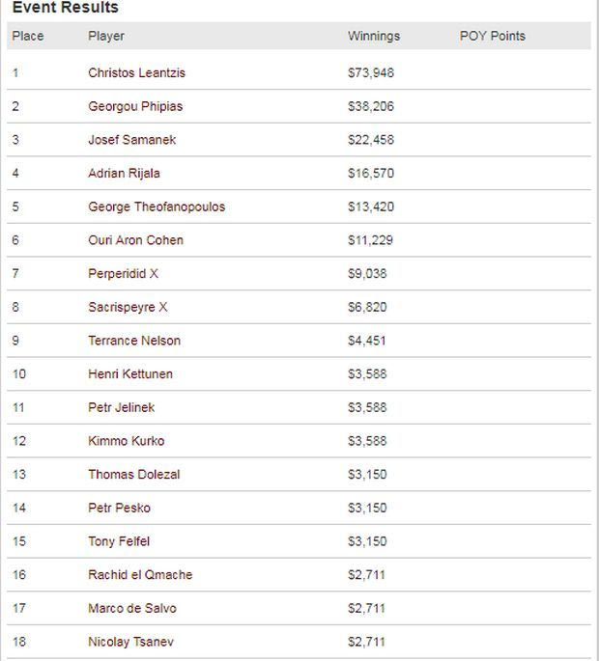This screenshot has height=661, width=599.
Task: Click Terrance Nelson in ninth place
Action: [134, 341]
